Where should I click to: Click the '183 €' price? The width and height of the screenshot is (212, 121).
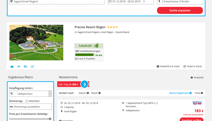199,111
